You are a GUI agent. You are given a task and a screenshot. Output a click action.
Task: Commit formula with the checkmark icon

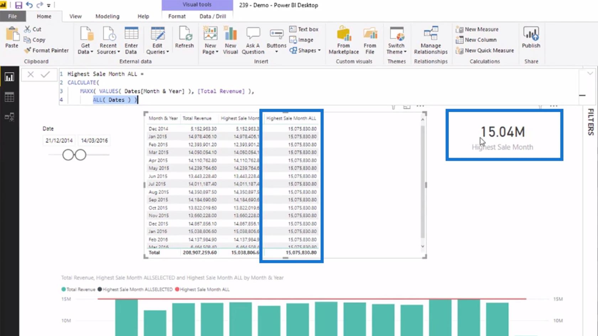point(45,74)
